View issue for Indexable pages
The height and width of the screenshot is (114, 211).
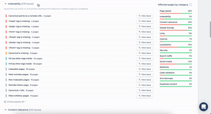pos(145,69)
